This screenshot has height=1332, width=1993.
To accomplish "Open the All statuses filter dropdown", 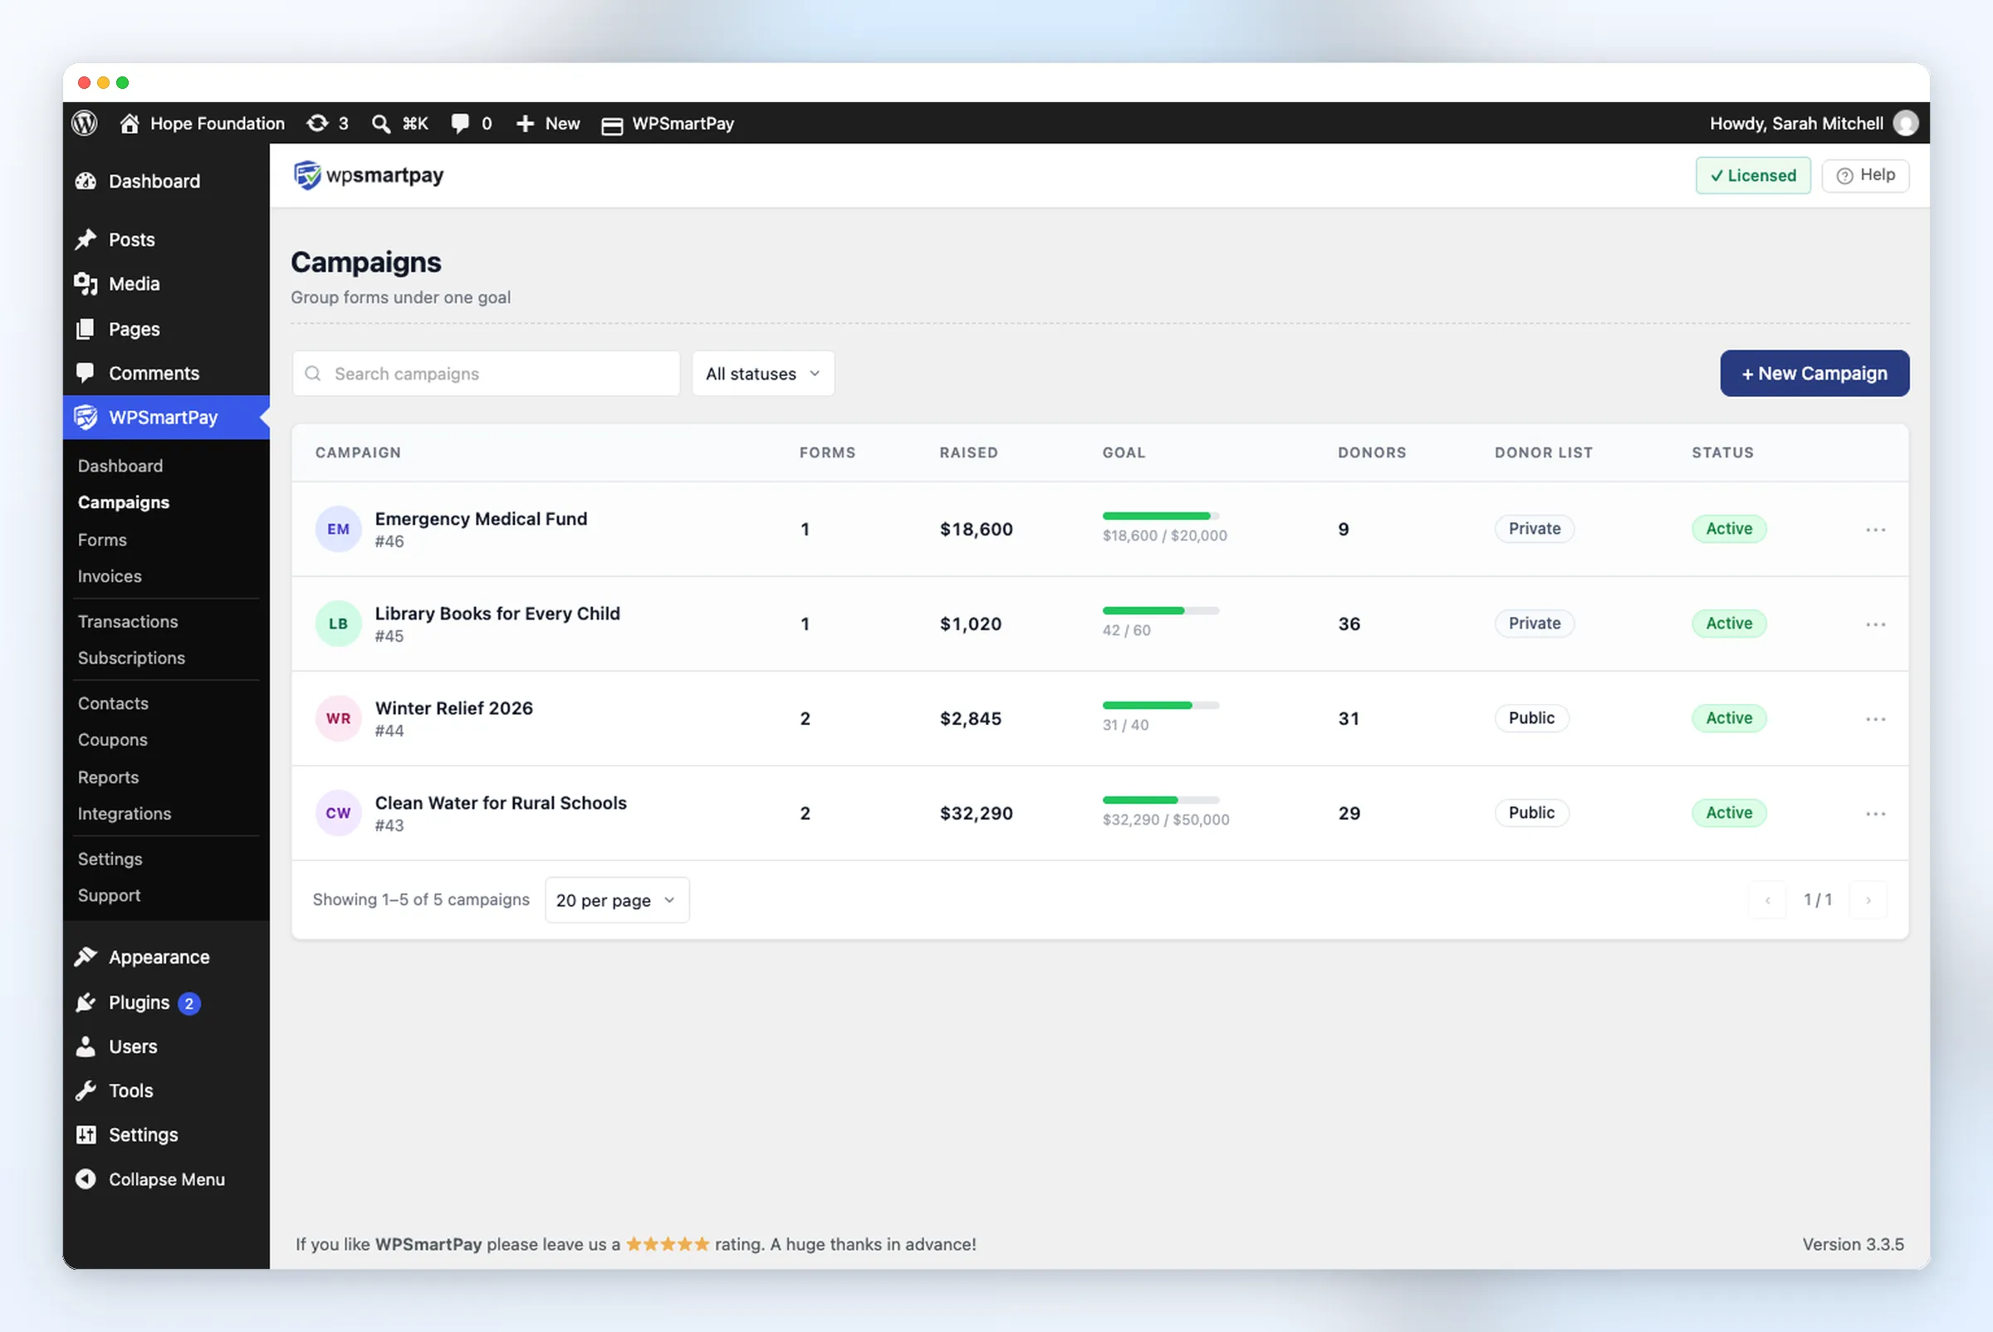I will coord(763,374).
